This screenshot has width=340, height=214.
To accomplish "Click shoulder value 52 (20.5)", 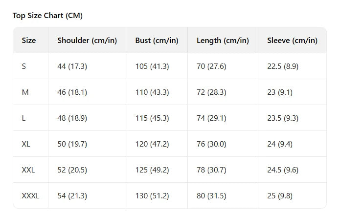I will click(72, 170).
